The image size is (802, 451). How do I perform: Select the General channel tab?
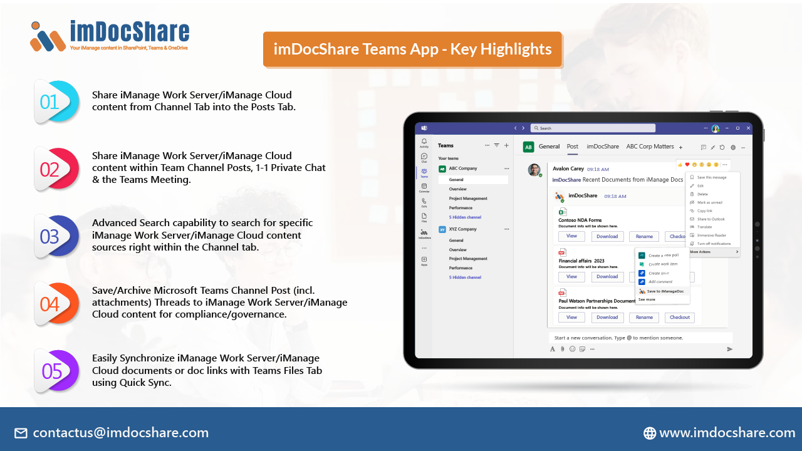coord(549,147)
